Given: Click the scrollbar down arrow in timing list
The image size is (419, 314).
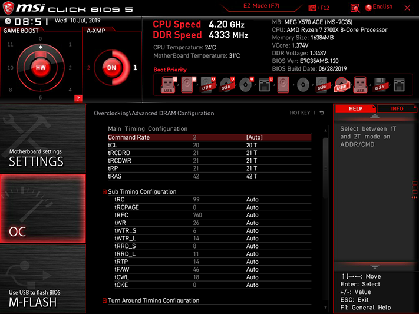Looking at the screenshot, I should coord(325,308).
